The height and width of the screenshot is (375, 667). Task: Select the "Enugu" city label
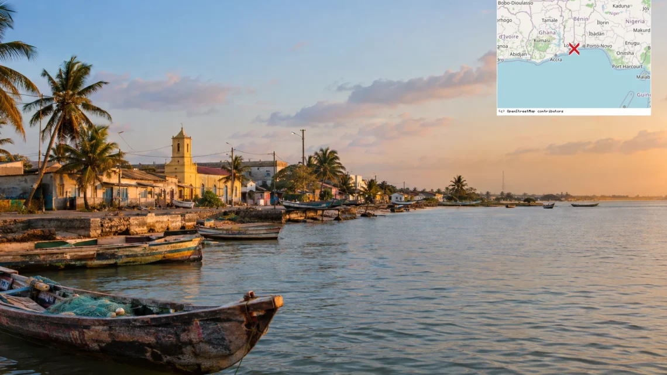(632, 43)
